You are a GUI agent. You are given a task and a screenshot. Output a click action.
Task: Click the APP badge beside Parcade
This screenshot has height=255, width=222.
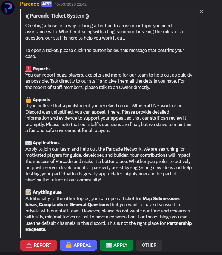pos(47,4)
